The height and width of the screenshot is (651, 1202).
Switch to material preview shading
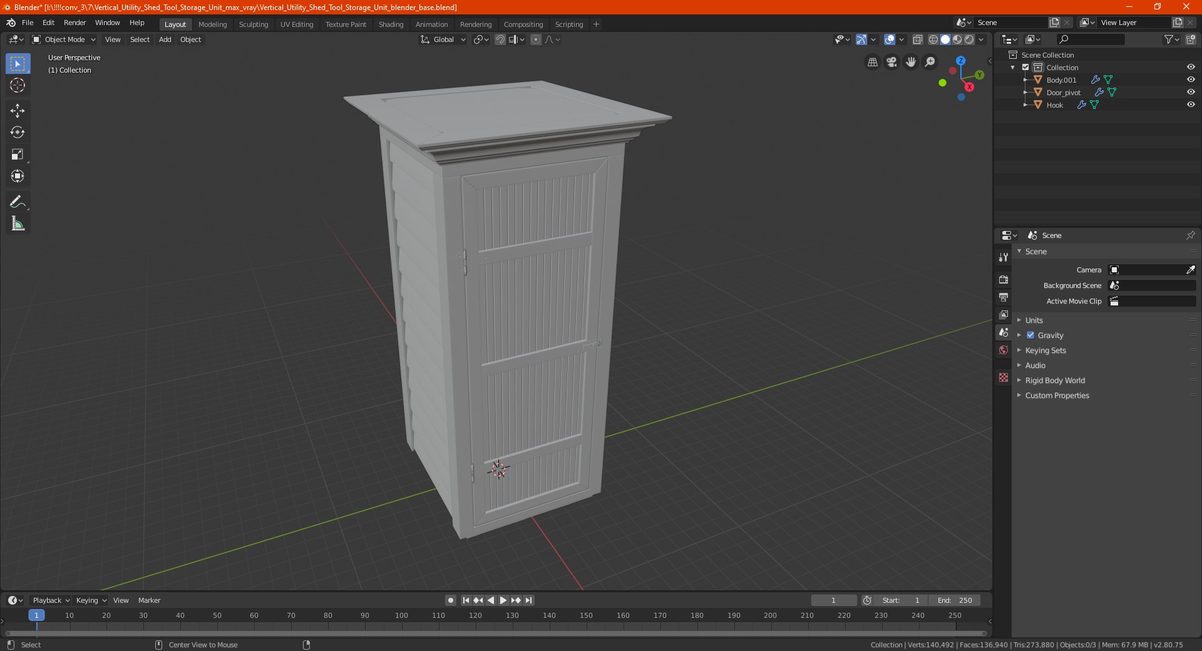[957, 39]
